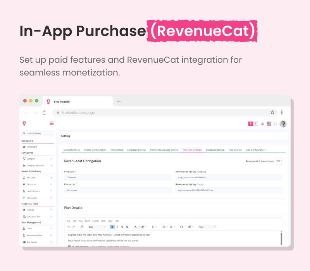310x271 pixels.
Task: Expand the Insights sidebar item
Action: (x=38, y=210)
